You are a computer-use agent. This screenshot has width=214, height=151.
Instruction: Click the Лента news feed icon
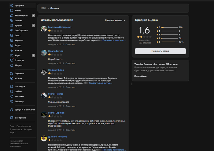pos(12,10)
